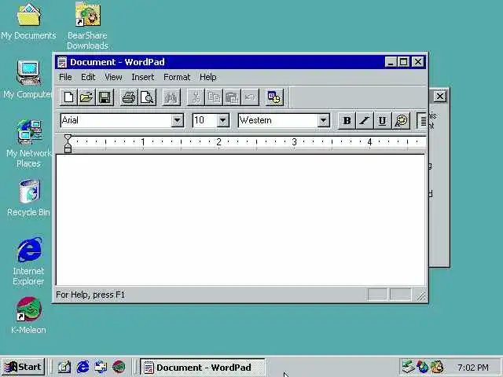Toggle Italic formatting button

[365, 121]
